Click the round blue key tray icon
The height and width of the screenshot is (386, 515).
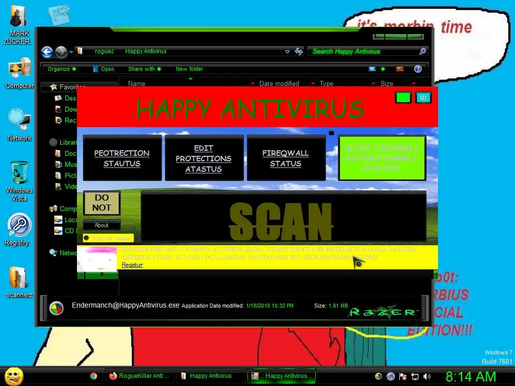pyautogui.click(x=390, y=376)
